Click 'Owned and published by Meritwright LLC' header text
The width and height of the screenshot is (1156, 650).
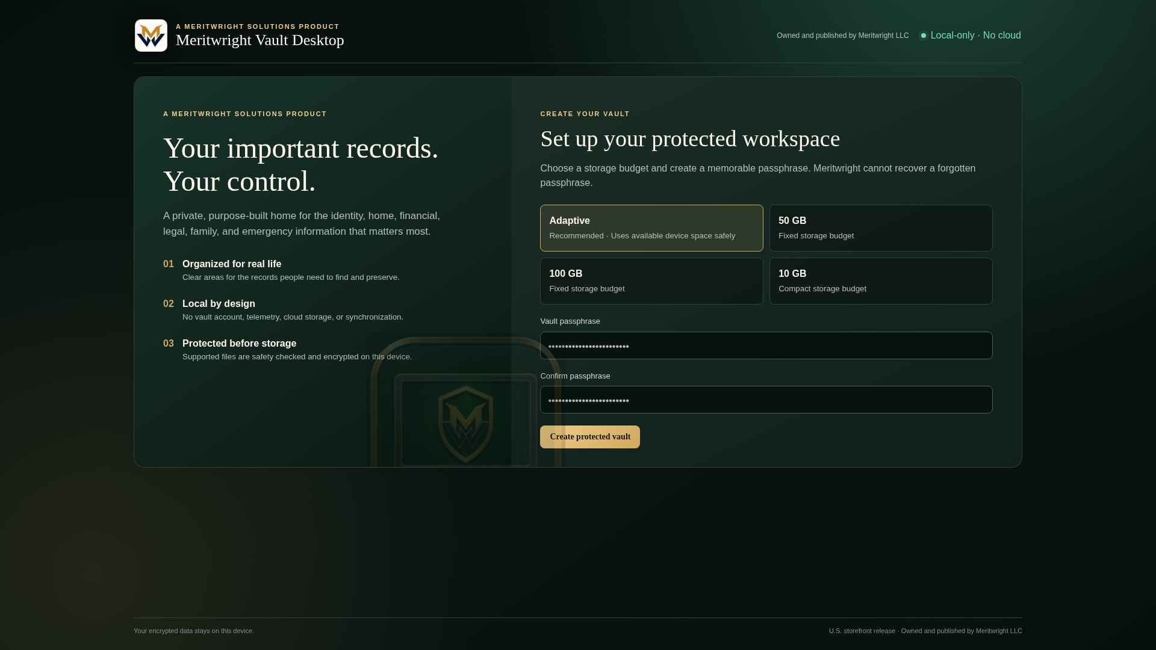coord(842,36)
